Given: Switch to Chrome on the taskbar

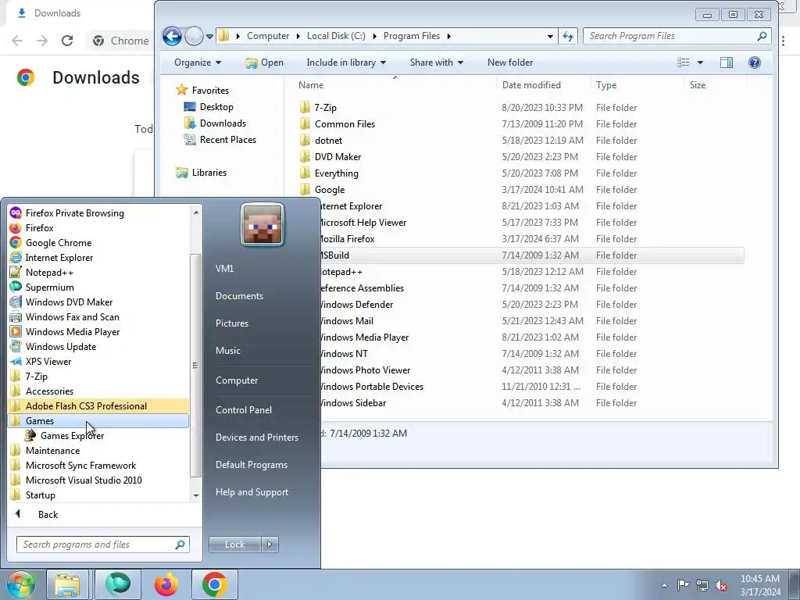Looking at the screenshot, I should point(214,584).
